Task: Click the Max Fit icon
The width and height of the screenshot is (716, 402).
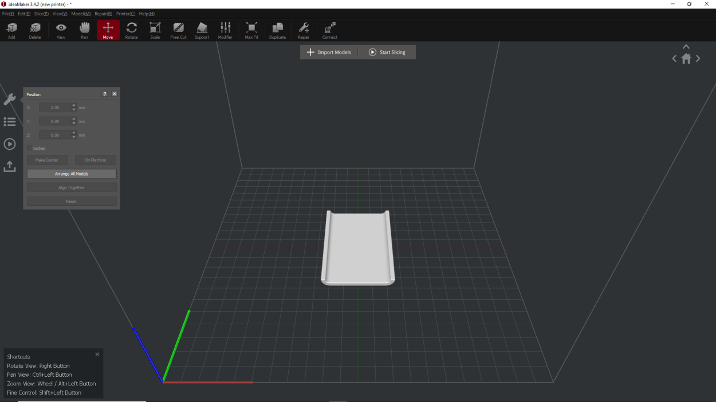Action: (x=251, y=30)
